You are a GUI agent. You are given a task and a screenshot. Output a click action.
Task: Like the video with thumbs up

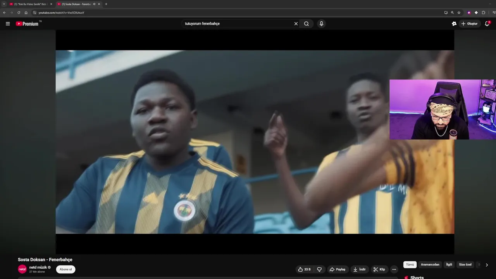pos(304,269)
